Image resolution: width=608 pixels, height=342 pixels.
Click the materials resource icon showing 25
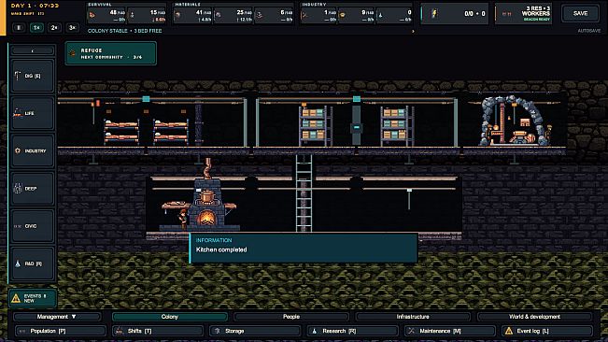[x=219, y=16]
